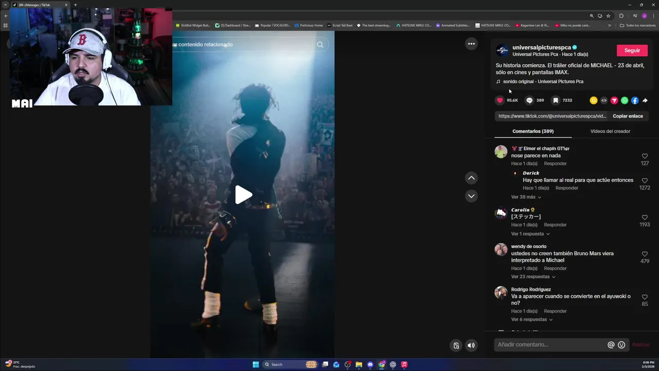Open the Windows Start menu

tap(256, 364)
